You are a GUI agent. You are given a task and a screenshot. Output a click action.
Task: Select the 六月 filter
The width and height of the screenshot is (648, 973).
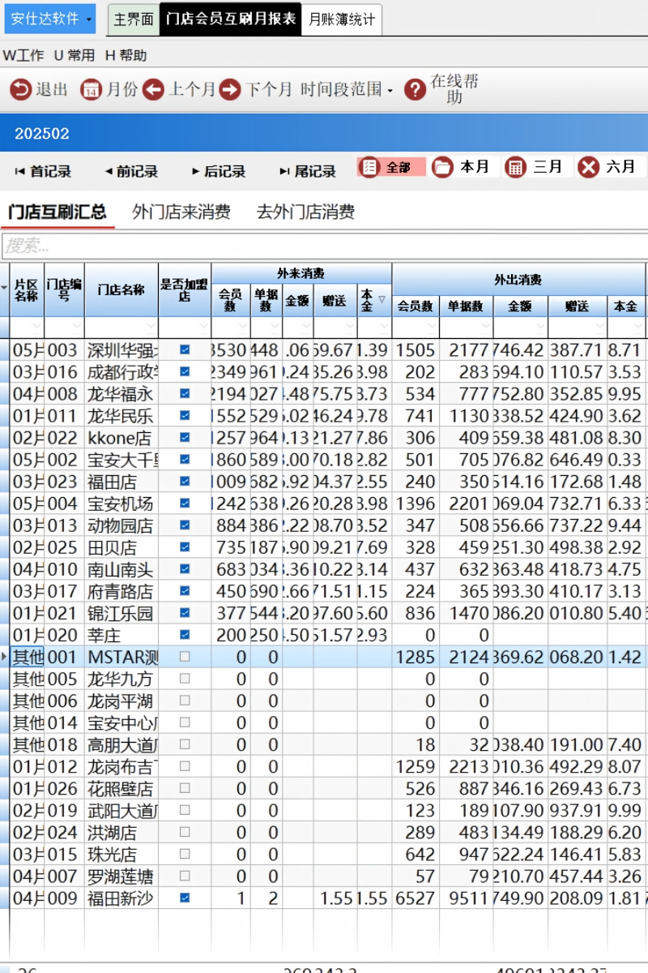pos(607,167)
